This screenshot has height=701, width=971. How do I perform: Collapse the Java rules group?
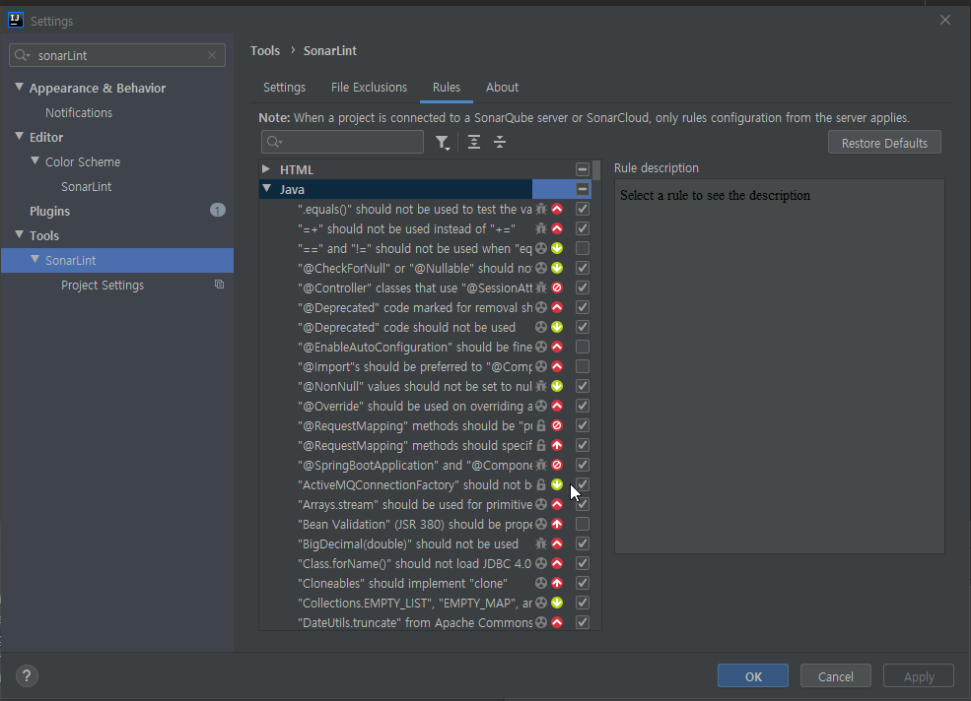click(x=266, y=189)
